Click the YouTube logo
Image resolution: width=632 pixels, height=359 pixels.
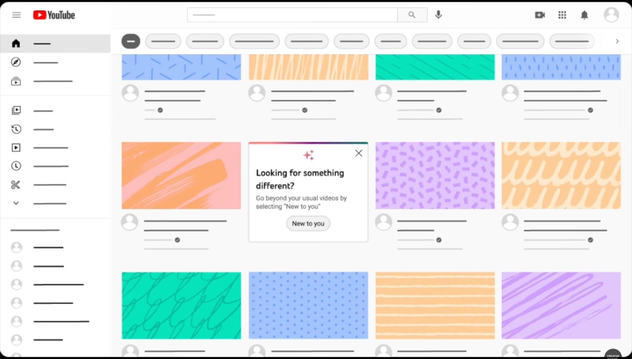pos(54,15)
